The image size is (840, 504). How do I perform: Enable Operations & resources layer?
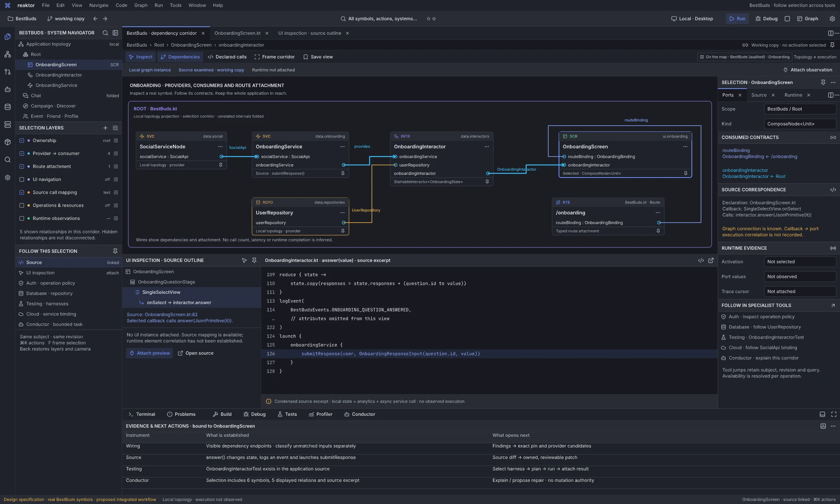tap(22, 205)
